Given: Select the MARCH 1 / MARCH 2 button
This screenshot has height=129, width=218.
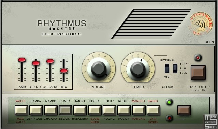Looking at the screenshot, I should pyautogui.click(x=139, y=110).
